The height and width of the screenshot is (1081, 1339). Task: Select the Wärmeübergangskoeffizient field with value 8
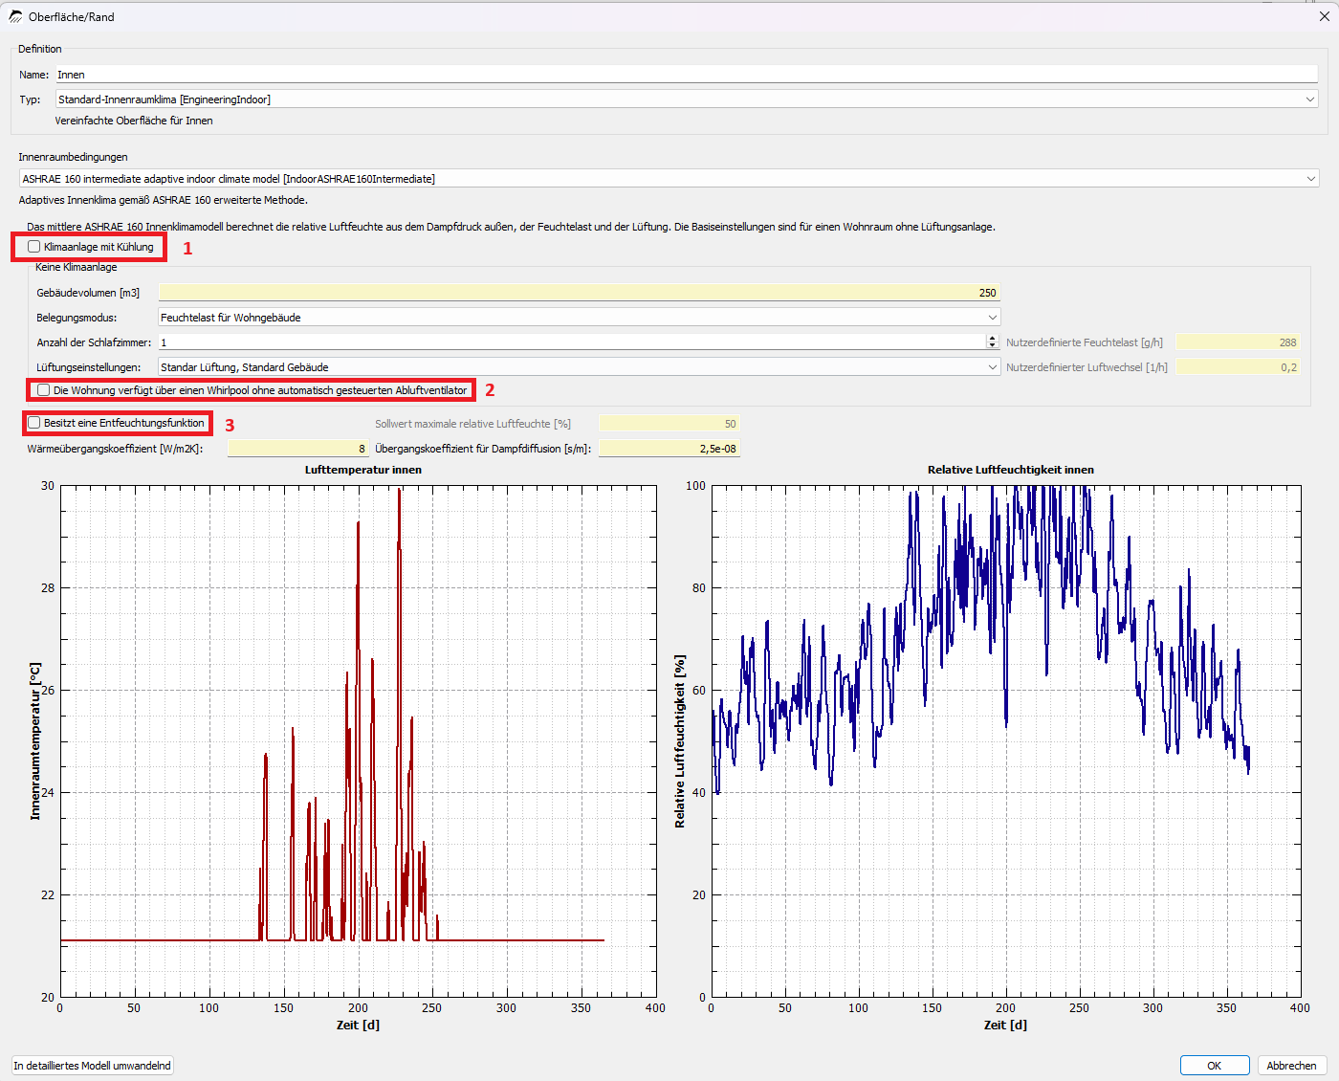coord(298,449)
